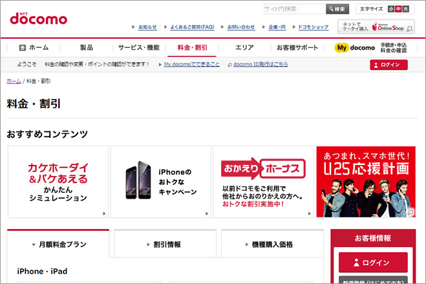This screenshot has height=284, width=426.
Task: Click the NTT docomo logo
Action: [38, 19]
